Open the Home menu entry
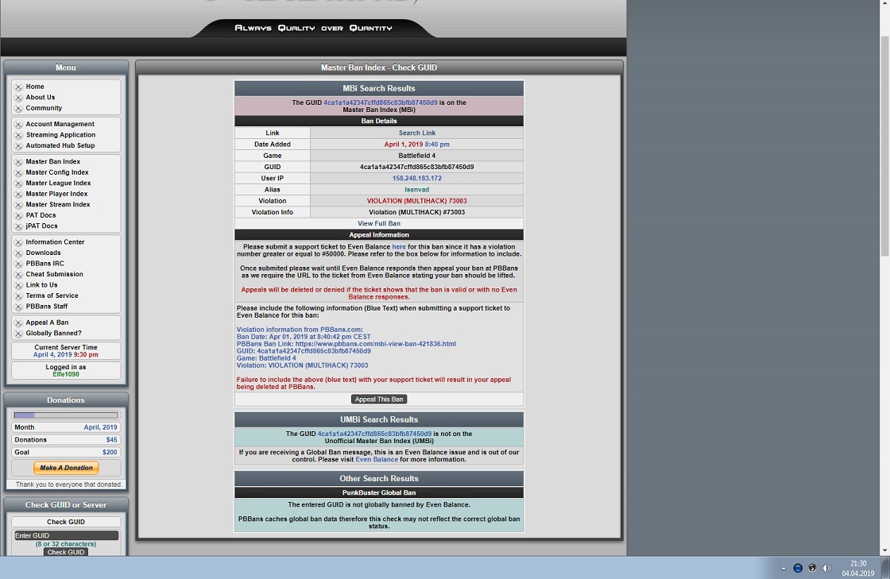Image resolution: width=890 pixels, height=579 pixels. tap(35, 87)
